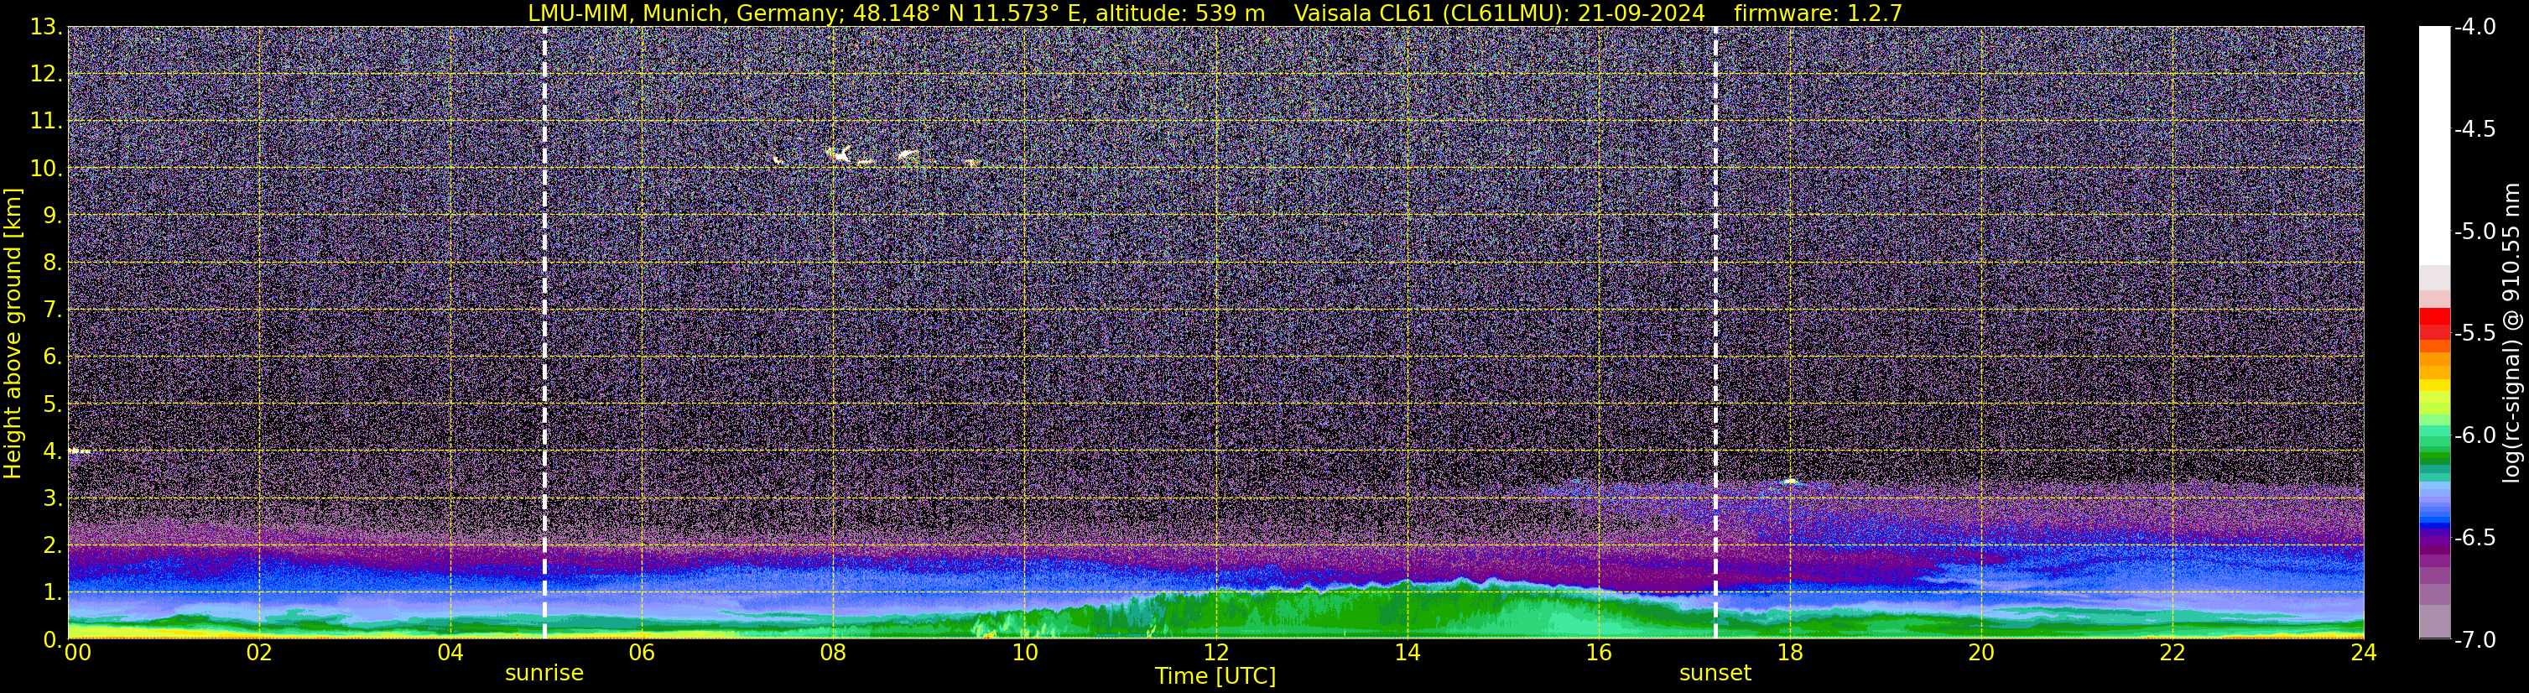Click the '7.' height axis tick label
Viewport: 2529px width, 693px height.
[52, 310]
